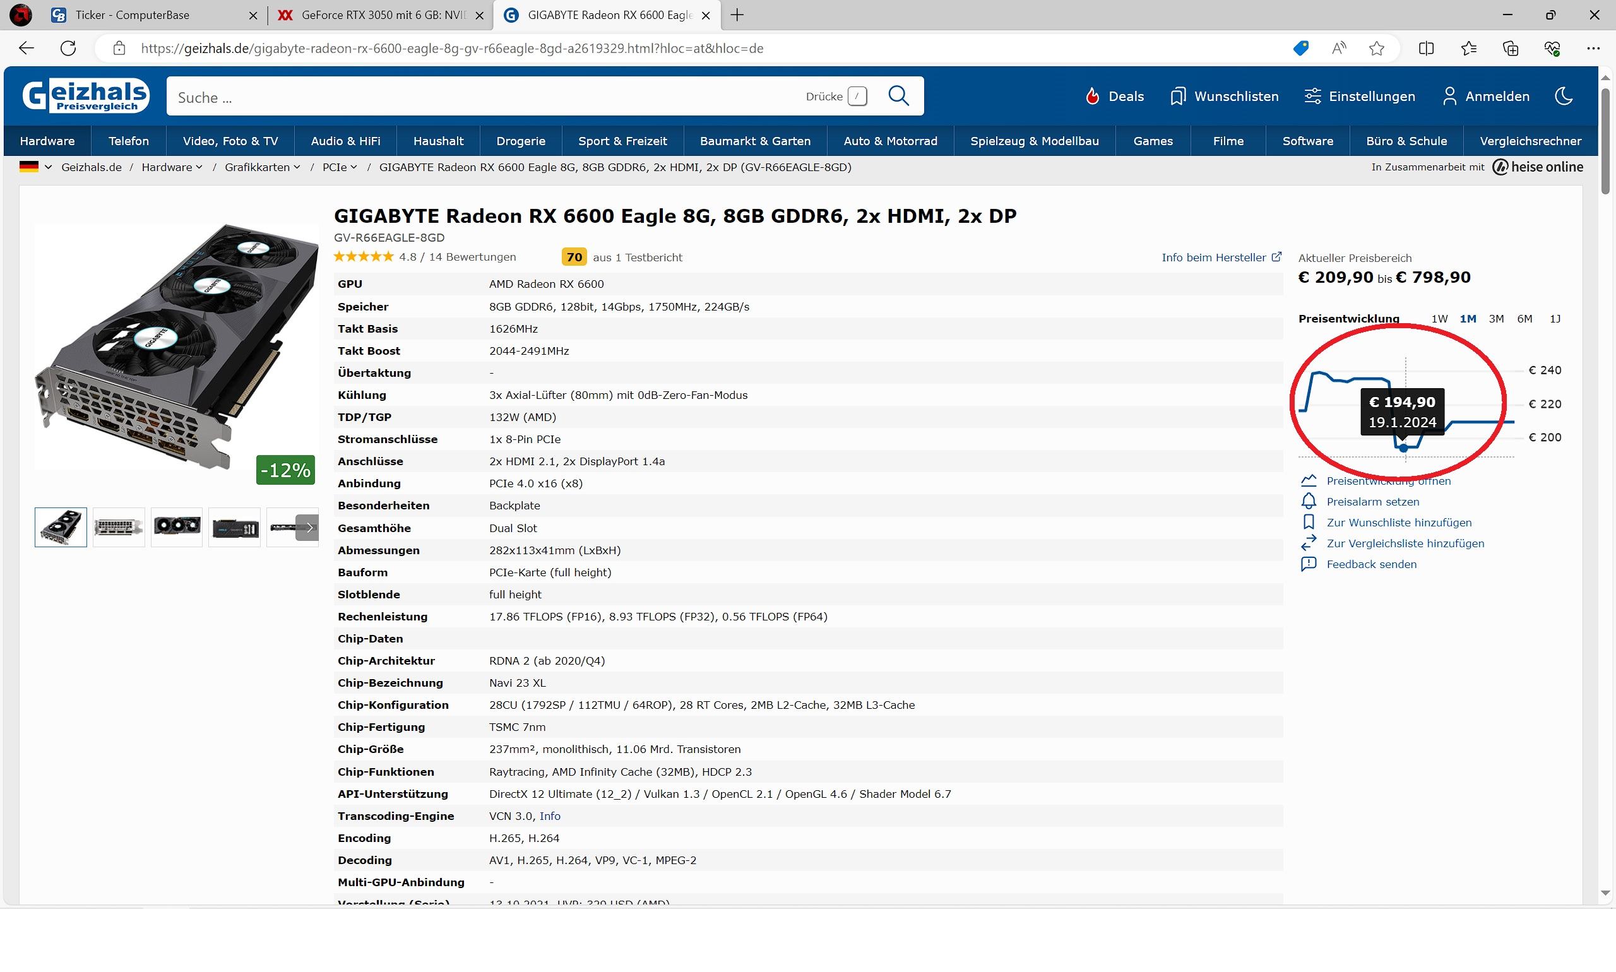Open the browser collections icon
1616x972 pixels.
click(1511, 48)
